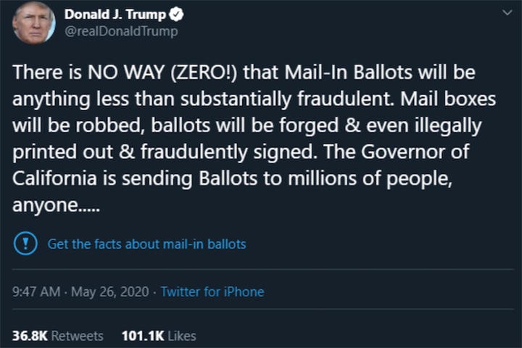Click the exclamation fact-check icon
The width and height of the screenshot is (522, 348).
[x=26, y=244]
